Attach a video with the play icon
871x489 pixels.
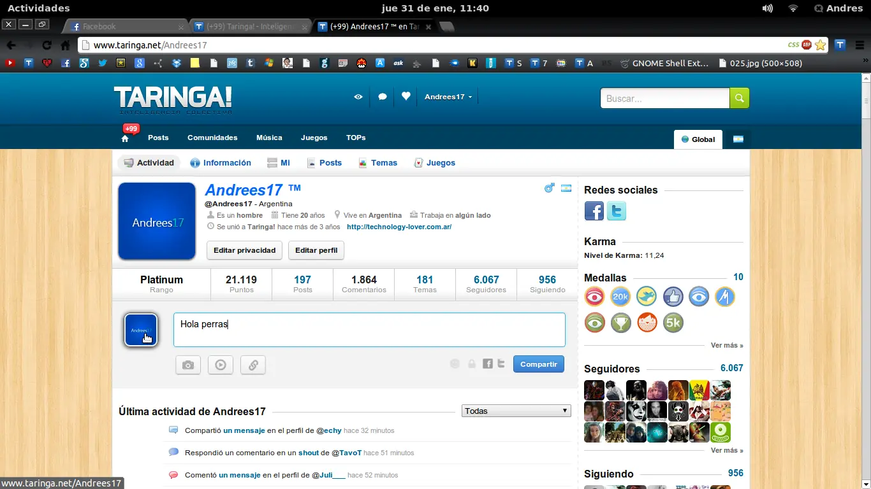pos(221,365)
